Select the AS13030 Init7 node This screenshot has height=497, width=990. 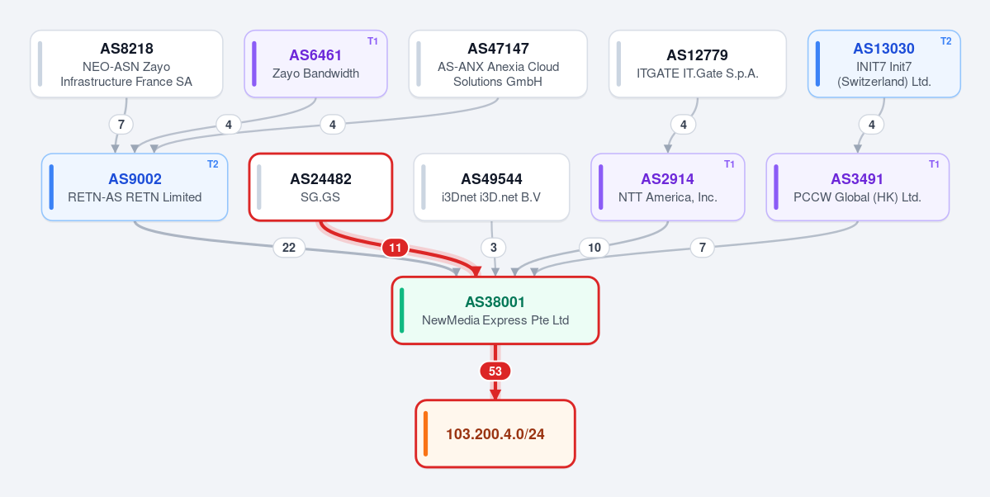(x=884, y=64)
